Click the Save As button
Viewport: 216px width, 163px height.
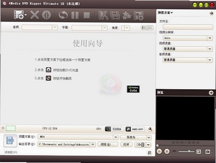(133, 137)
